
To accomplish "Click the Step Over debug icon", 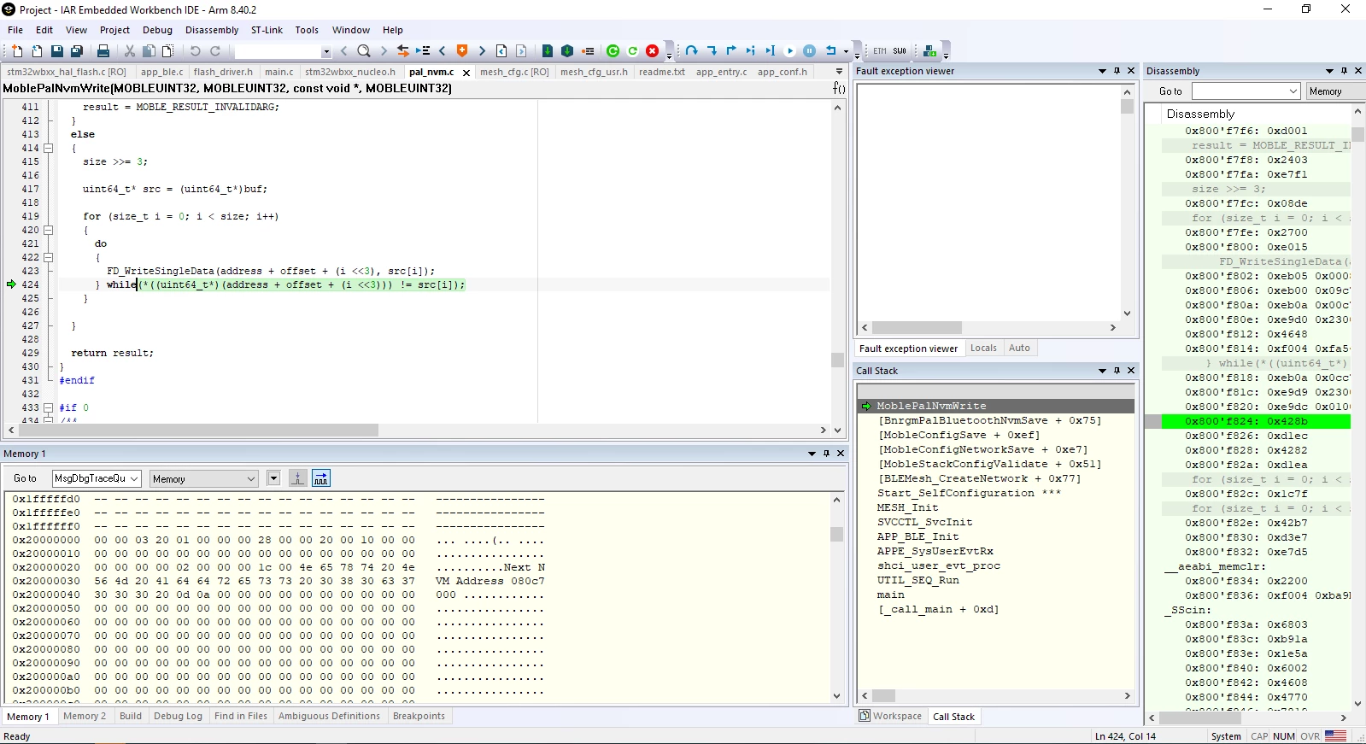I will tap(691, 51).
